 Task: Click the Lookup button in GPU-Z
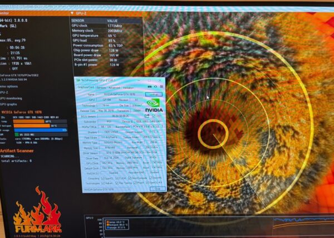pos(154,94)
